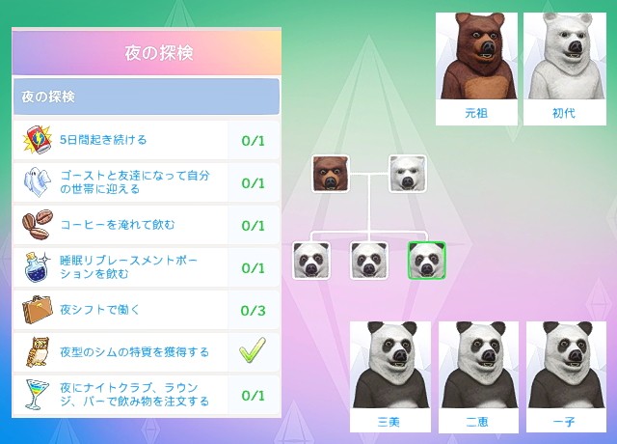The image size is (617, 444).
Task: Select the middle panda family tree node
Action: (368, 261)
